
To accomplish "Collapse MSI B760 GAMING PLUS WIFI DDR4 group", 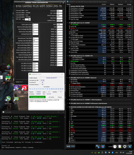I will pyautogui.click(x=68, y=107).
